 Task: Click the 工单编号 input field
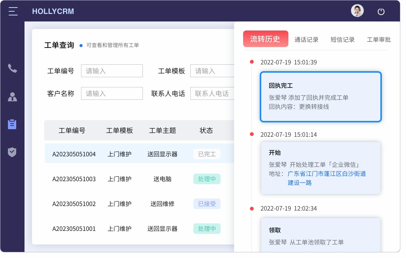[x=112, y=71]
